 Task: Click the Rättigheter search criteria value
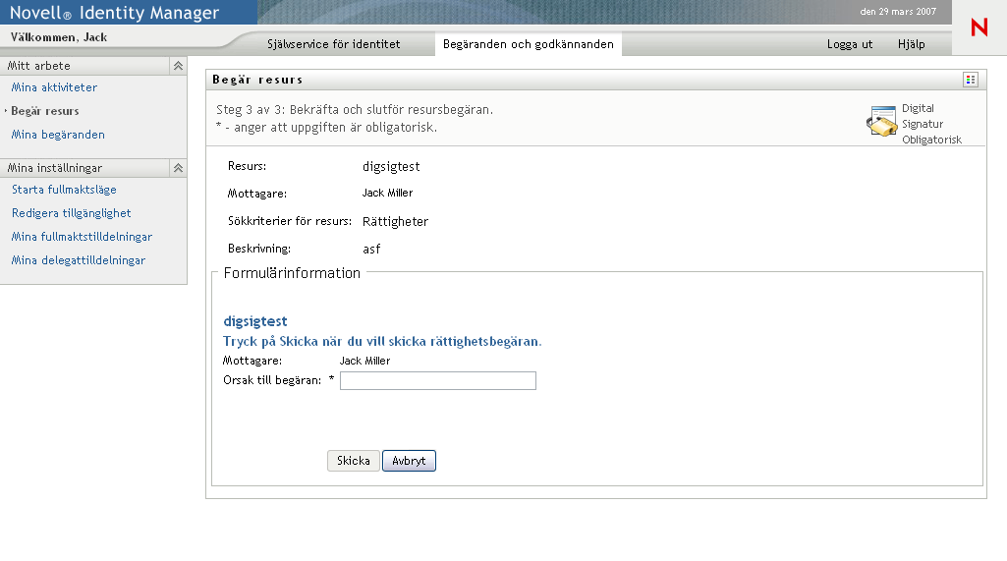point(395,222)
